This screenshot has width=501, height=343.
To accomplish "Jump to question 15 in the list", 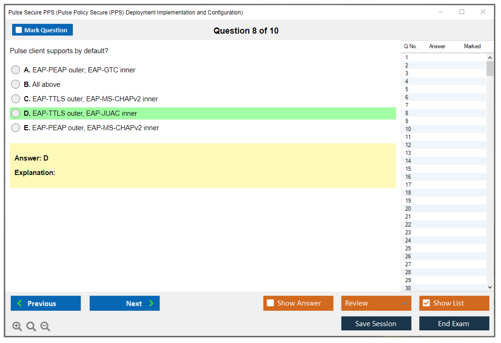I will click(x=408, y=169).
